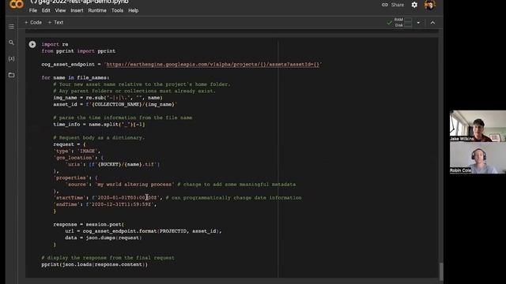
Task: Click '# parse the time information' comment
Action: tap(123, 118)
